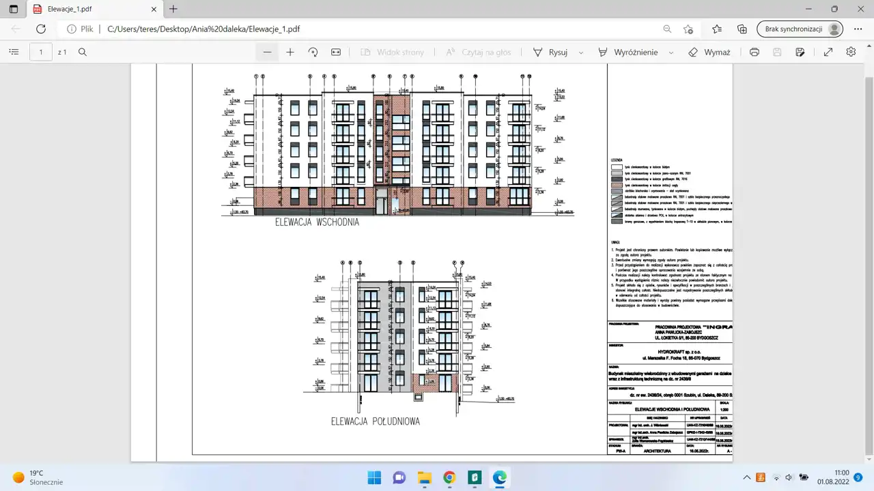The image size is (874, 491).
Task: Click the fit to width icon
Action: pos(336,52)
